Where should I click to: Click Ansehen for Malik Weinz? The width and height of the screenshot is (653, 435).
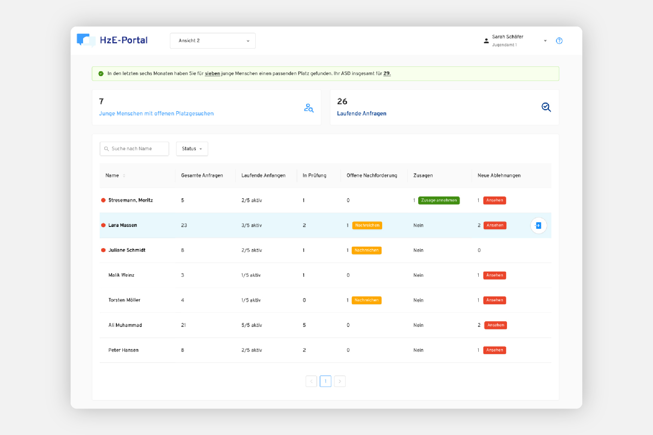[494, 275]
